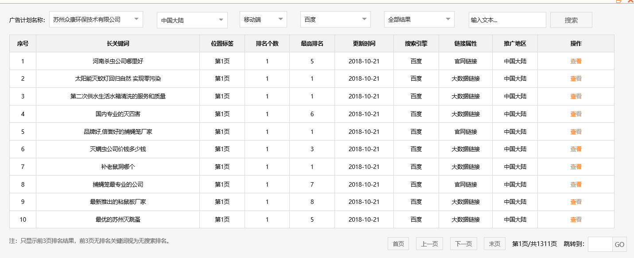View the 最优的苏州灭跳蚤 keyword details

coord(576,219)
